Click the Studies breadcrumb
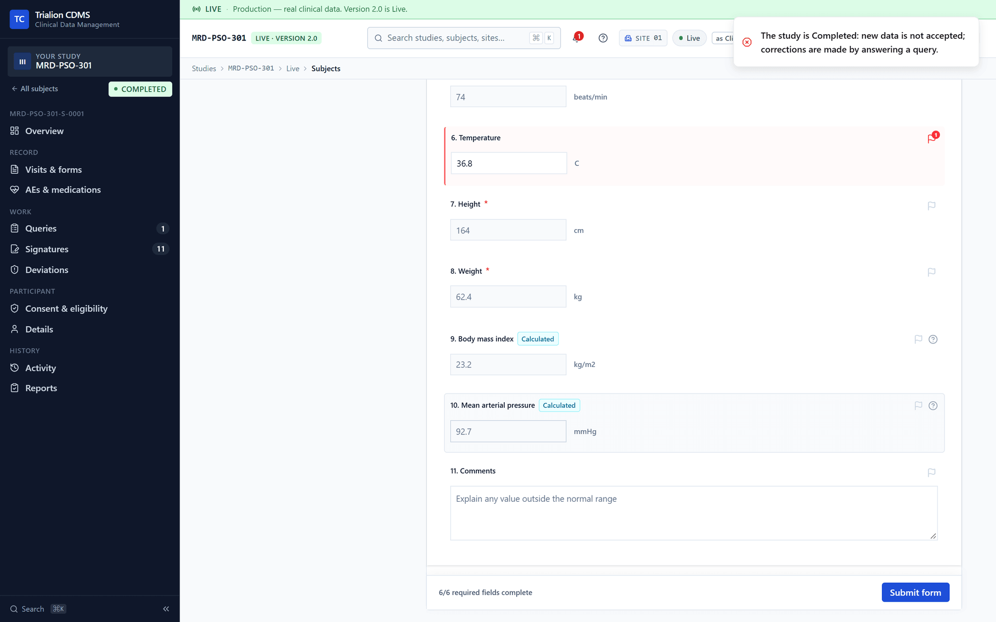 coord(204,68)
